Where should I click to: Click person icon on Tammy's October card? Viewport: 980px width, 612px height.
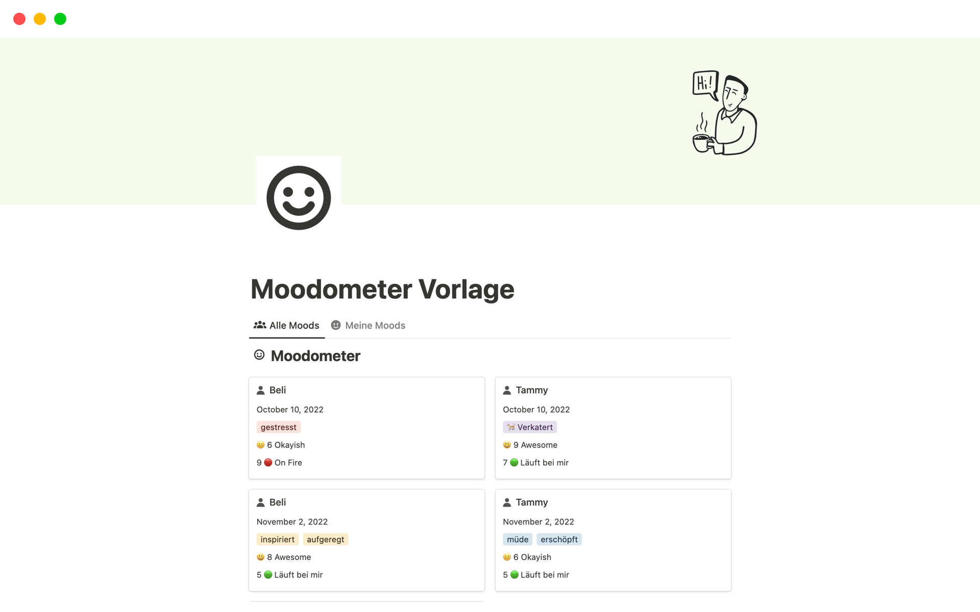coord(507,390)
